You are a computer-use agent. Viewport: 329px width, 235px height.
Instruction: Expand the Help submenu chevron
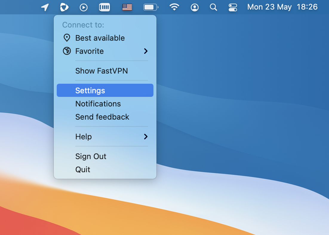[x=146, y=137]
